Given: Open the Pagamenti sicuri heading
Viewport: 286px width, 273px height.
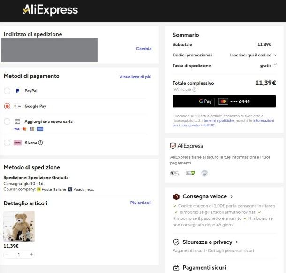Looking at the screenshot, I should point(204,268).
